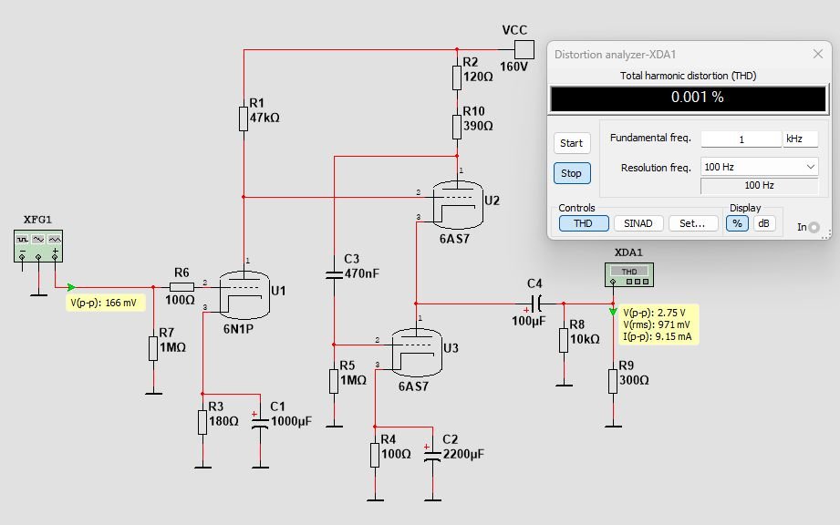Select resistor R7 1MΩ
Image resolution: width=840 pixels, height=525 pixels.
point(153,348)
